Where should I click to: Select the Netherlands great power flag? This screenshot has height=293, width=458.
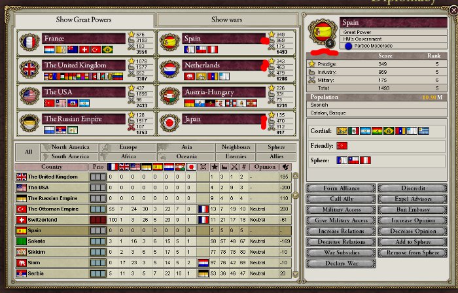tap(169, 69)
